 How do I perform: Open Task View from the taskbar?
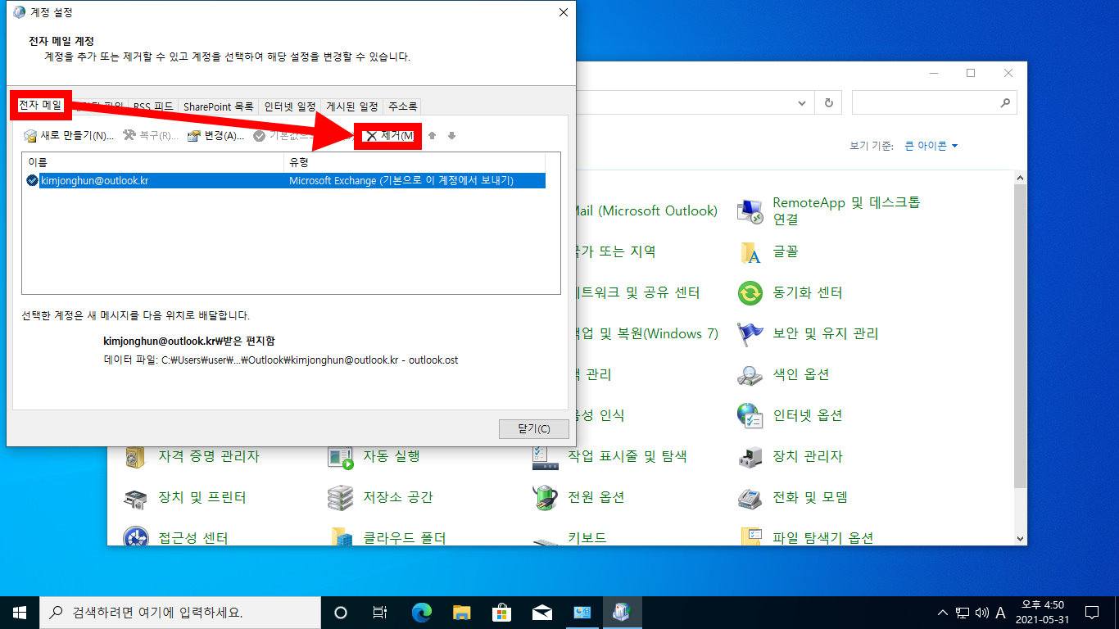(380, 612)
